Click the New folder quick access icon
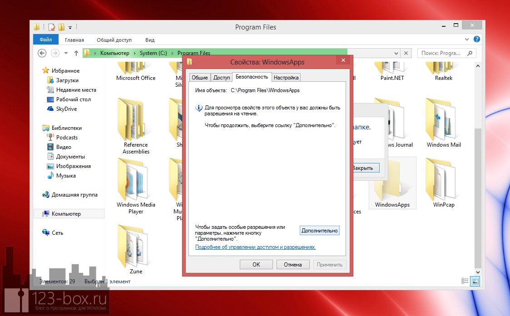 tap(61, 27)
